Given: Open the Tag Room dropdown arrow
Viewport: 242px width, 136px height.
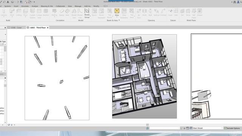Looking at the screenshot, I should (x=113, y=16).
